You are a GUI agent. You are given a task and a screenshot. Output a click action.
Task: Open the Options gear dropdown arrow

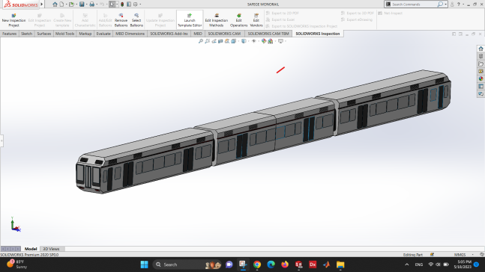pos(140,4)
